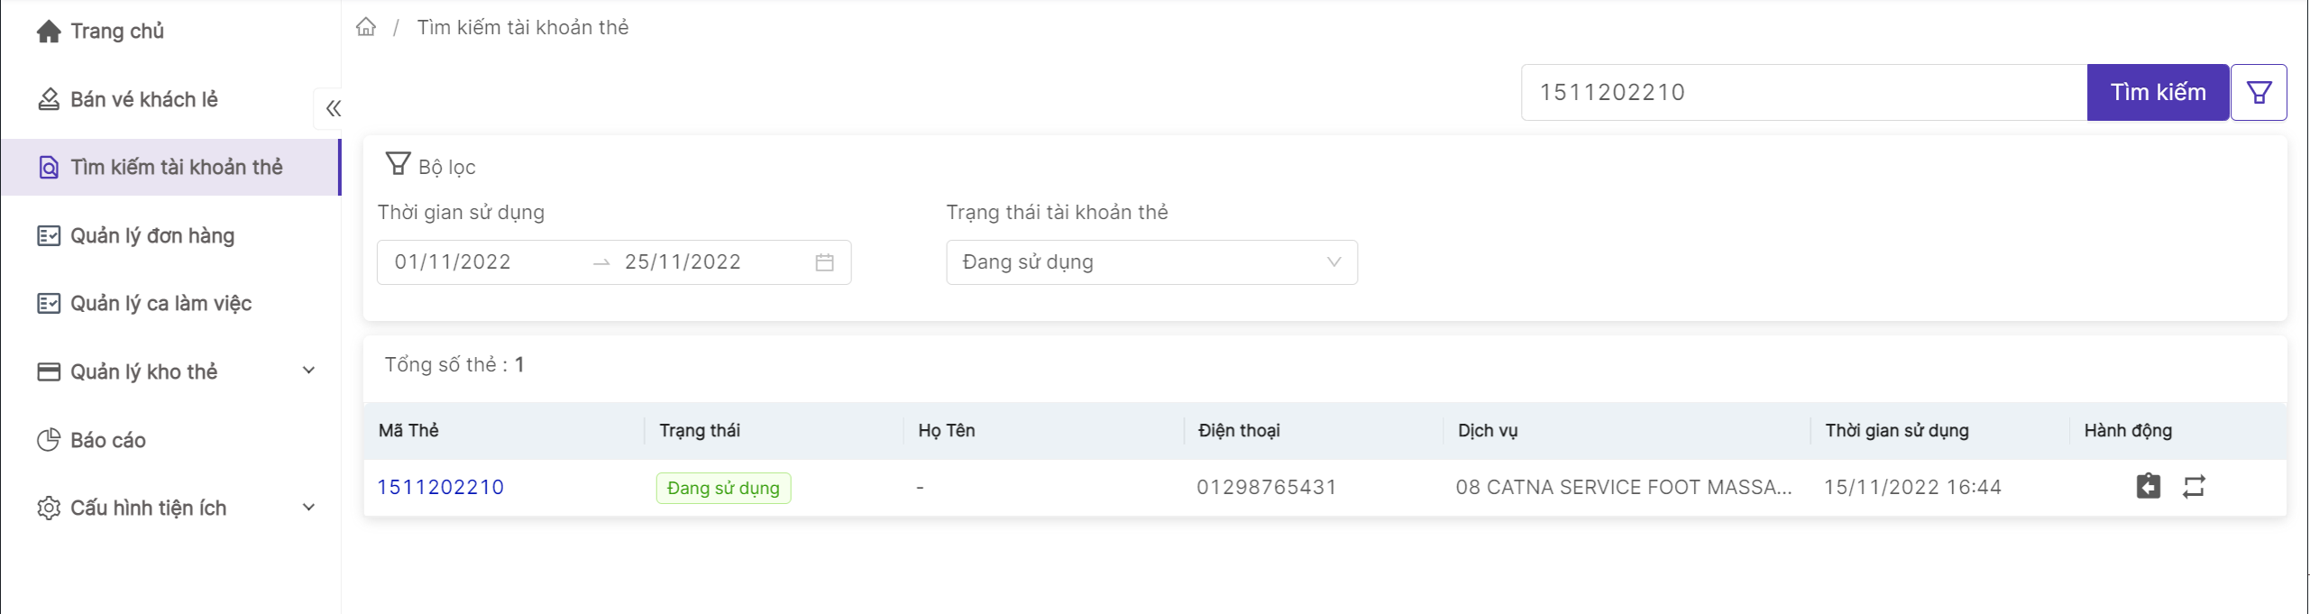2310x614 pixels.
Task: Click the card swap arrows icon
Action: pos(2194,487)
